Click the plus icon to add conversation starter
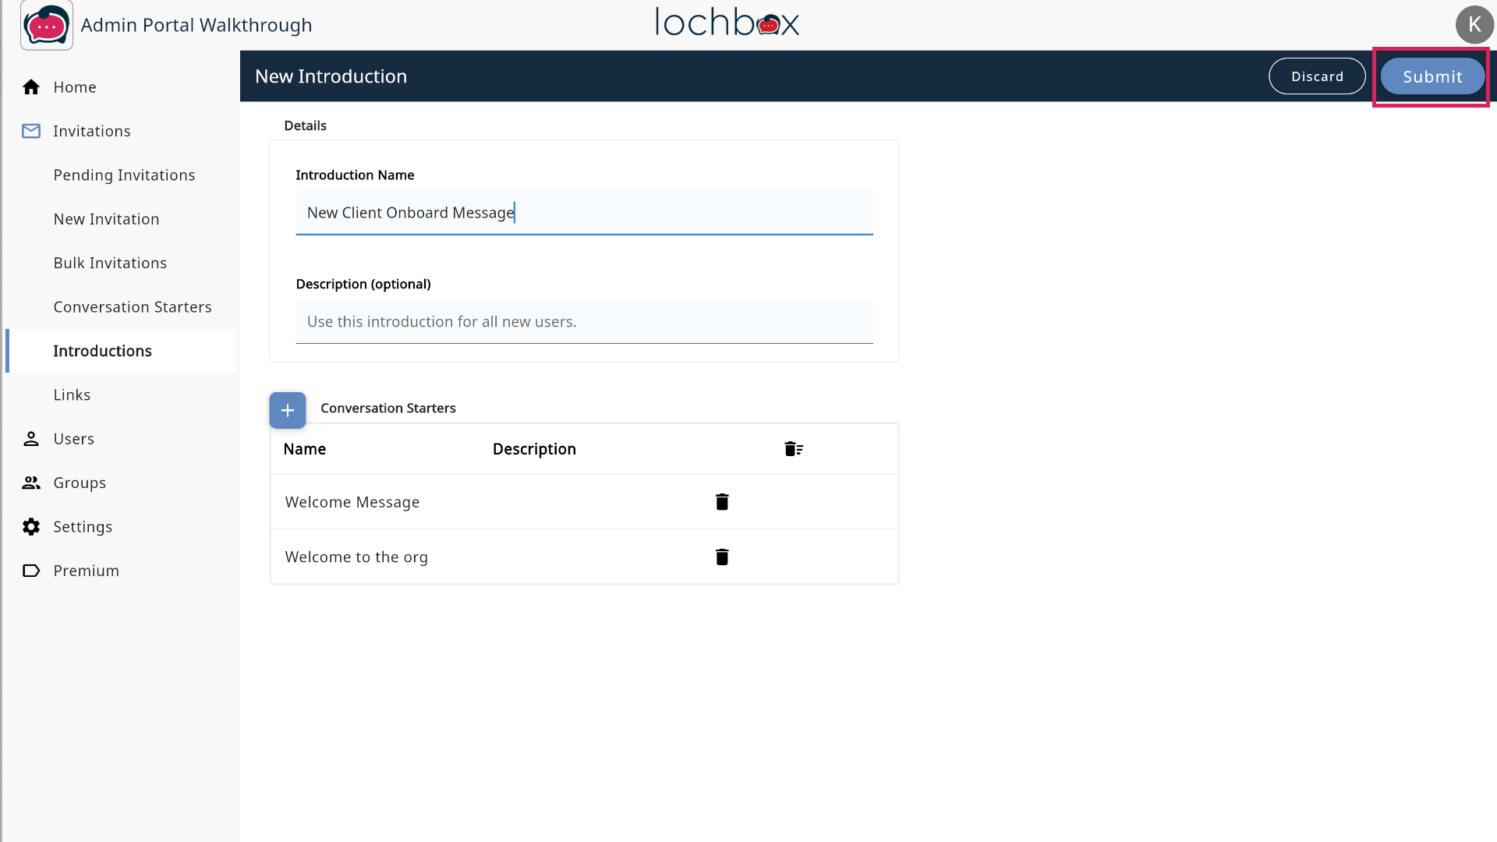The image size is (1497, 842). [287, 410]
